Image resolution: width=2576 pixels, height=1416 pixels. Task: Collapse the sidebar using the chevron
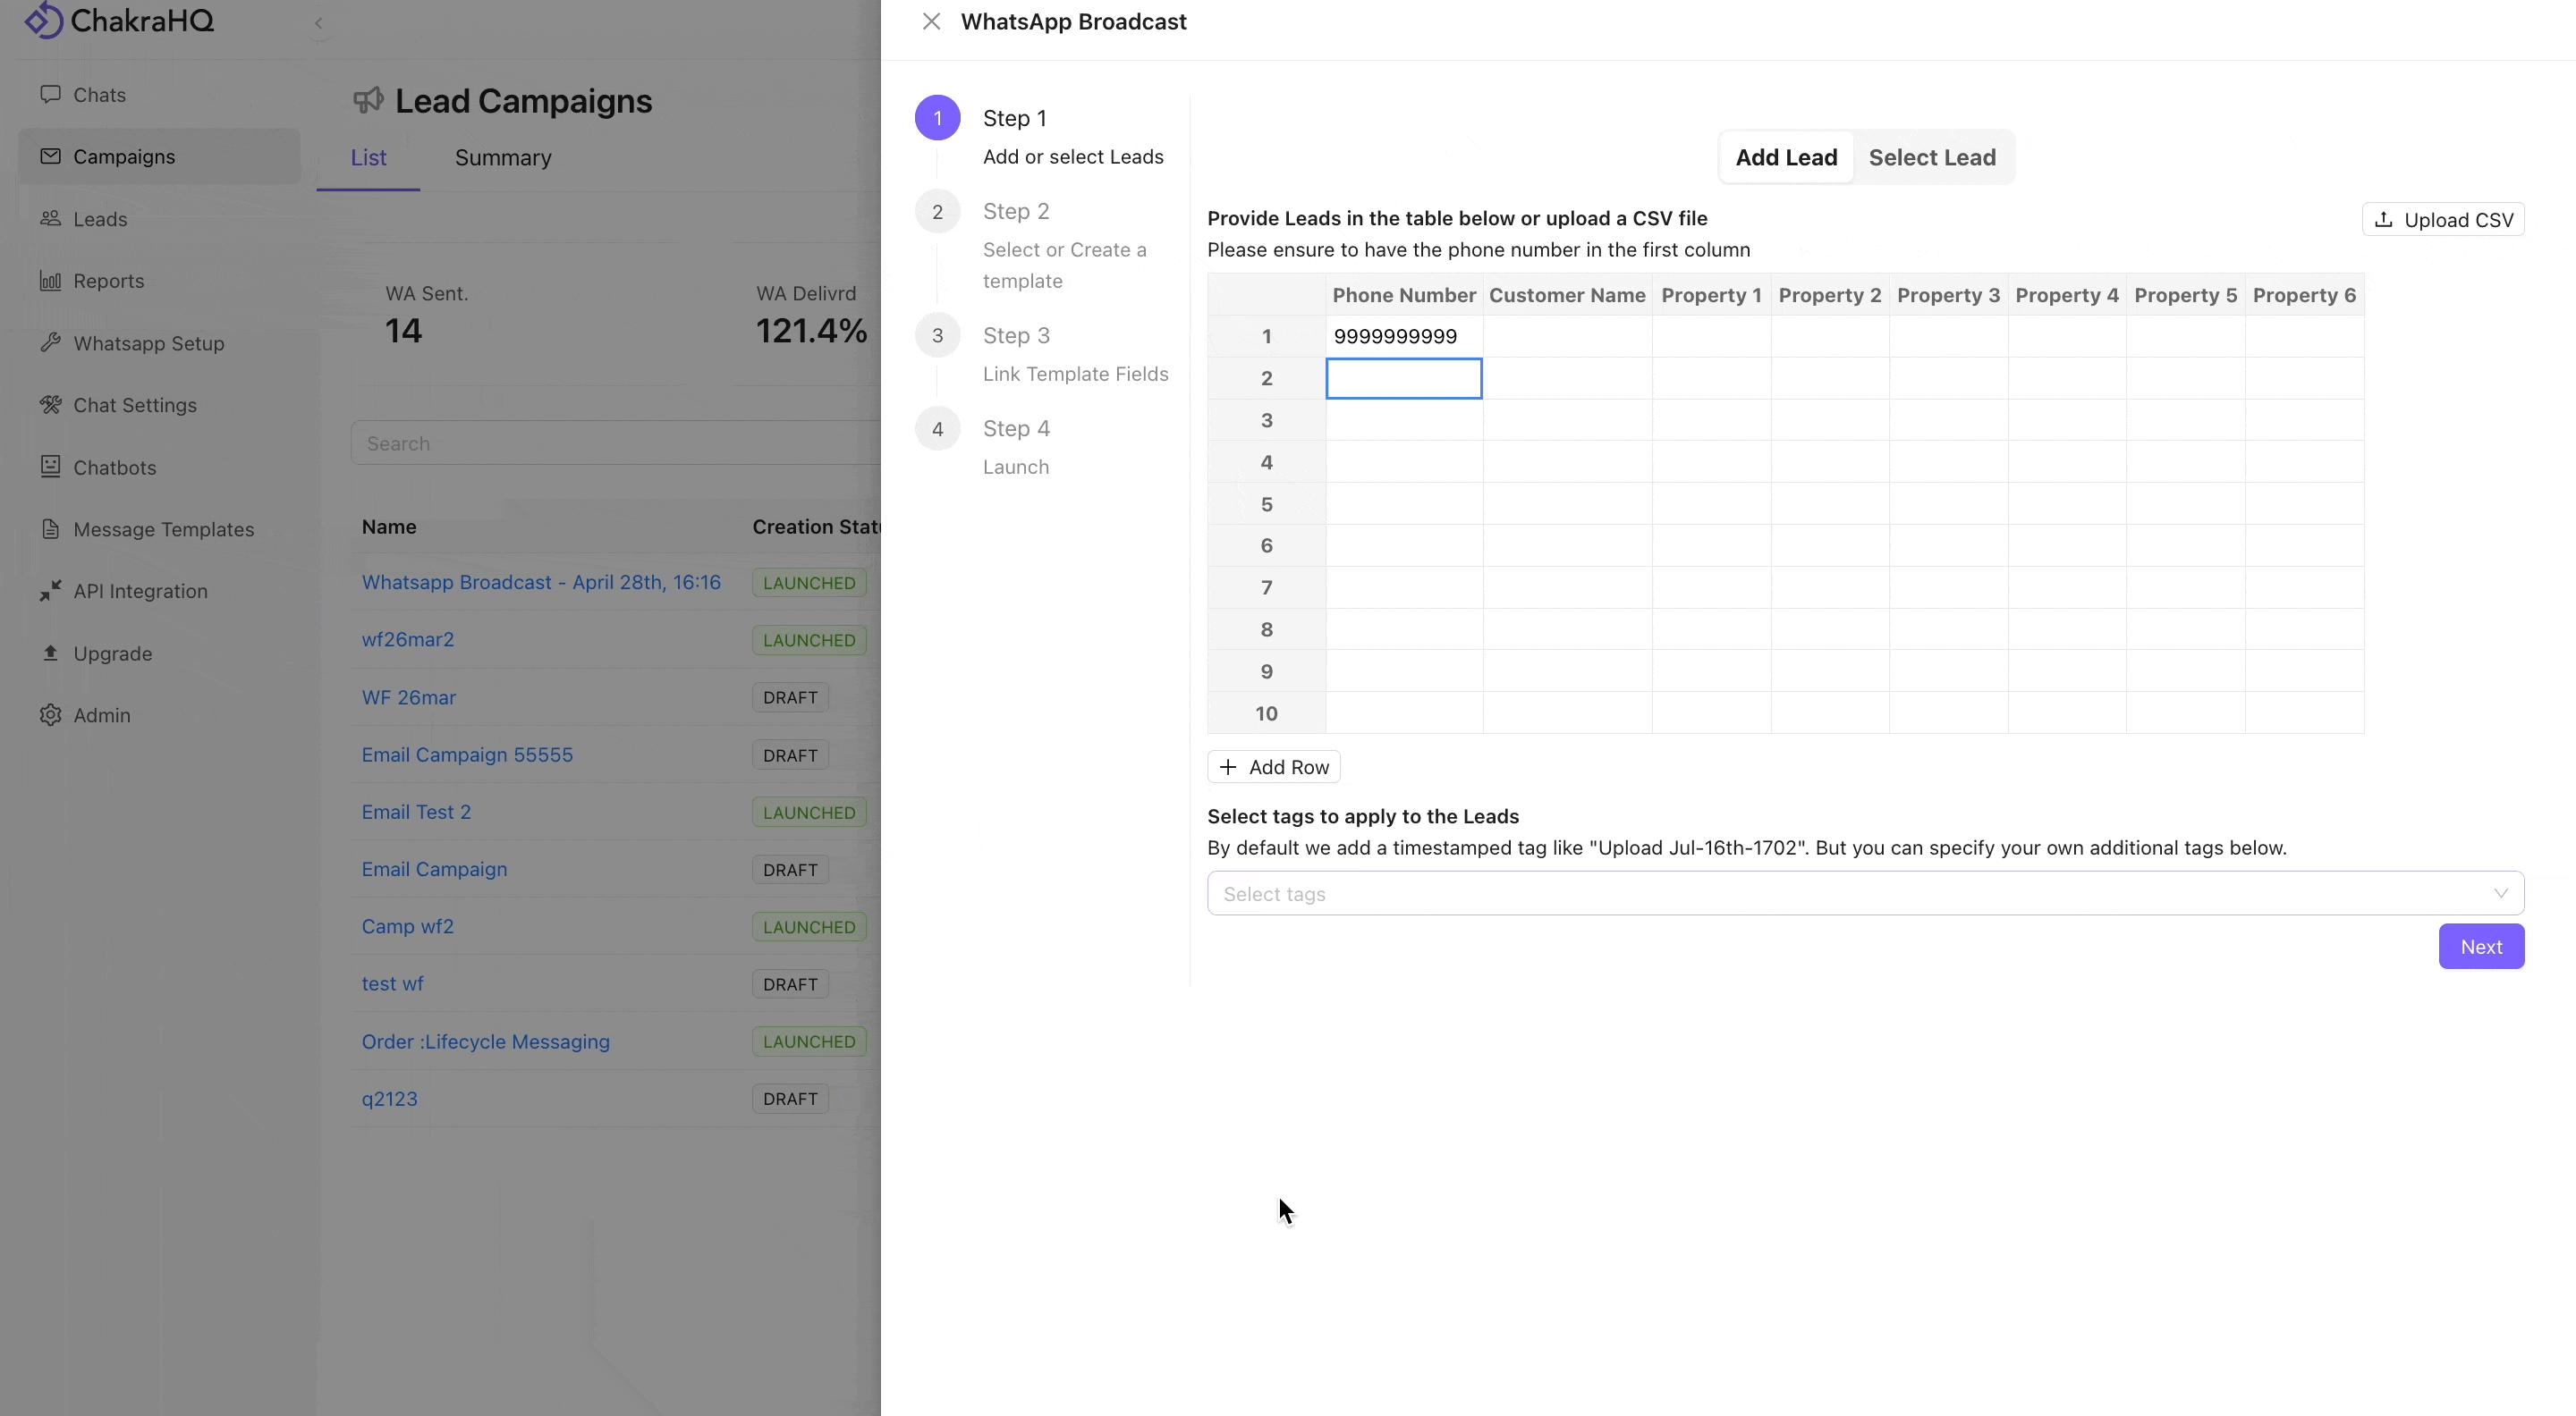click(318, 23)
